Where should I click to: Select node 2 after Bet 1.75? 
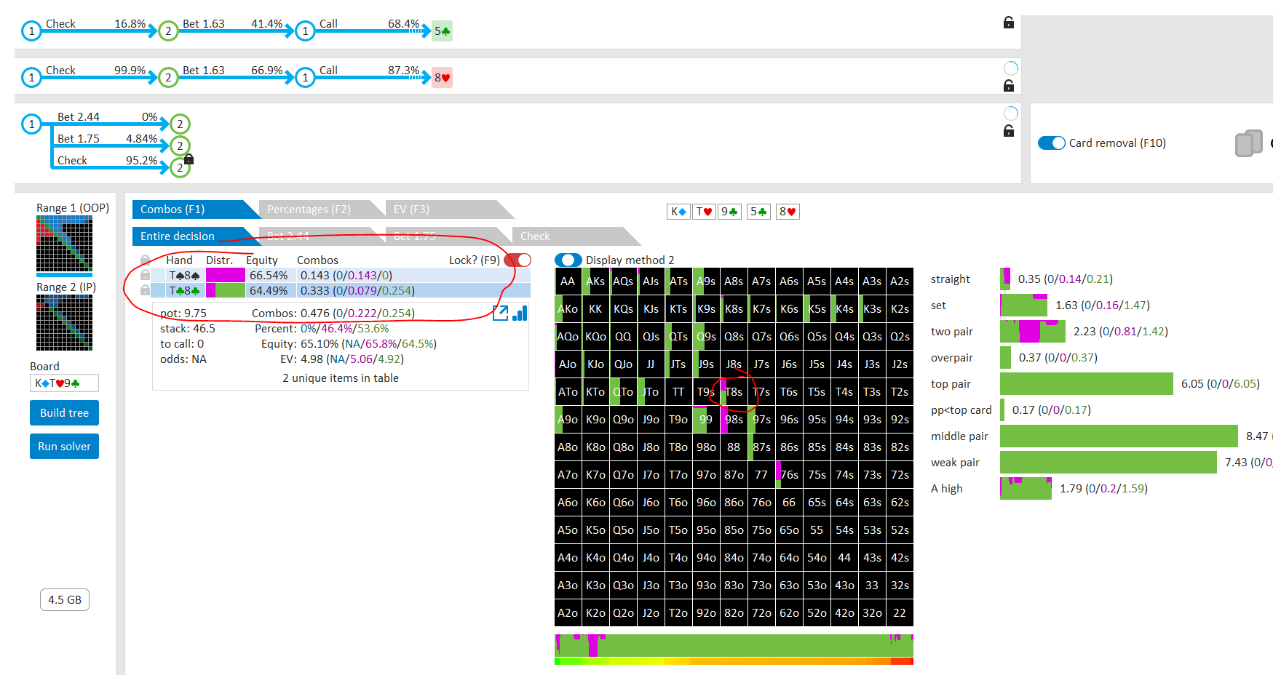coord(180,146)
